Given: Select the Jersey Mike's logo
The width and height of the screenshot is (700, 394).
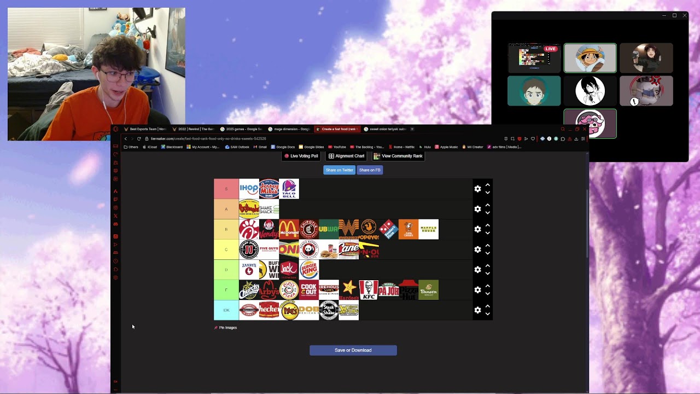Looking at the screenshot, I should 269,189.
